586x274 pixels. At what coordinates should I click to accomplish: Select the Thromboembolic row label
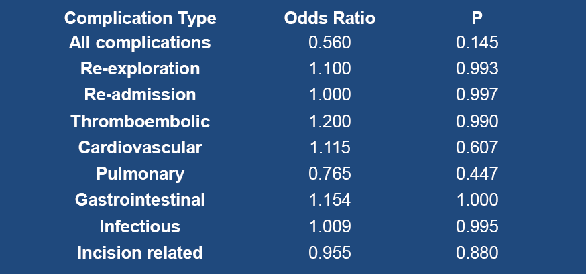tap(140, 121)
